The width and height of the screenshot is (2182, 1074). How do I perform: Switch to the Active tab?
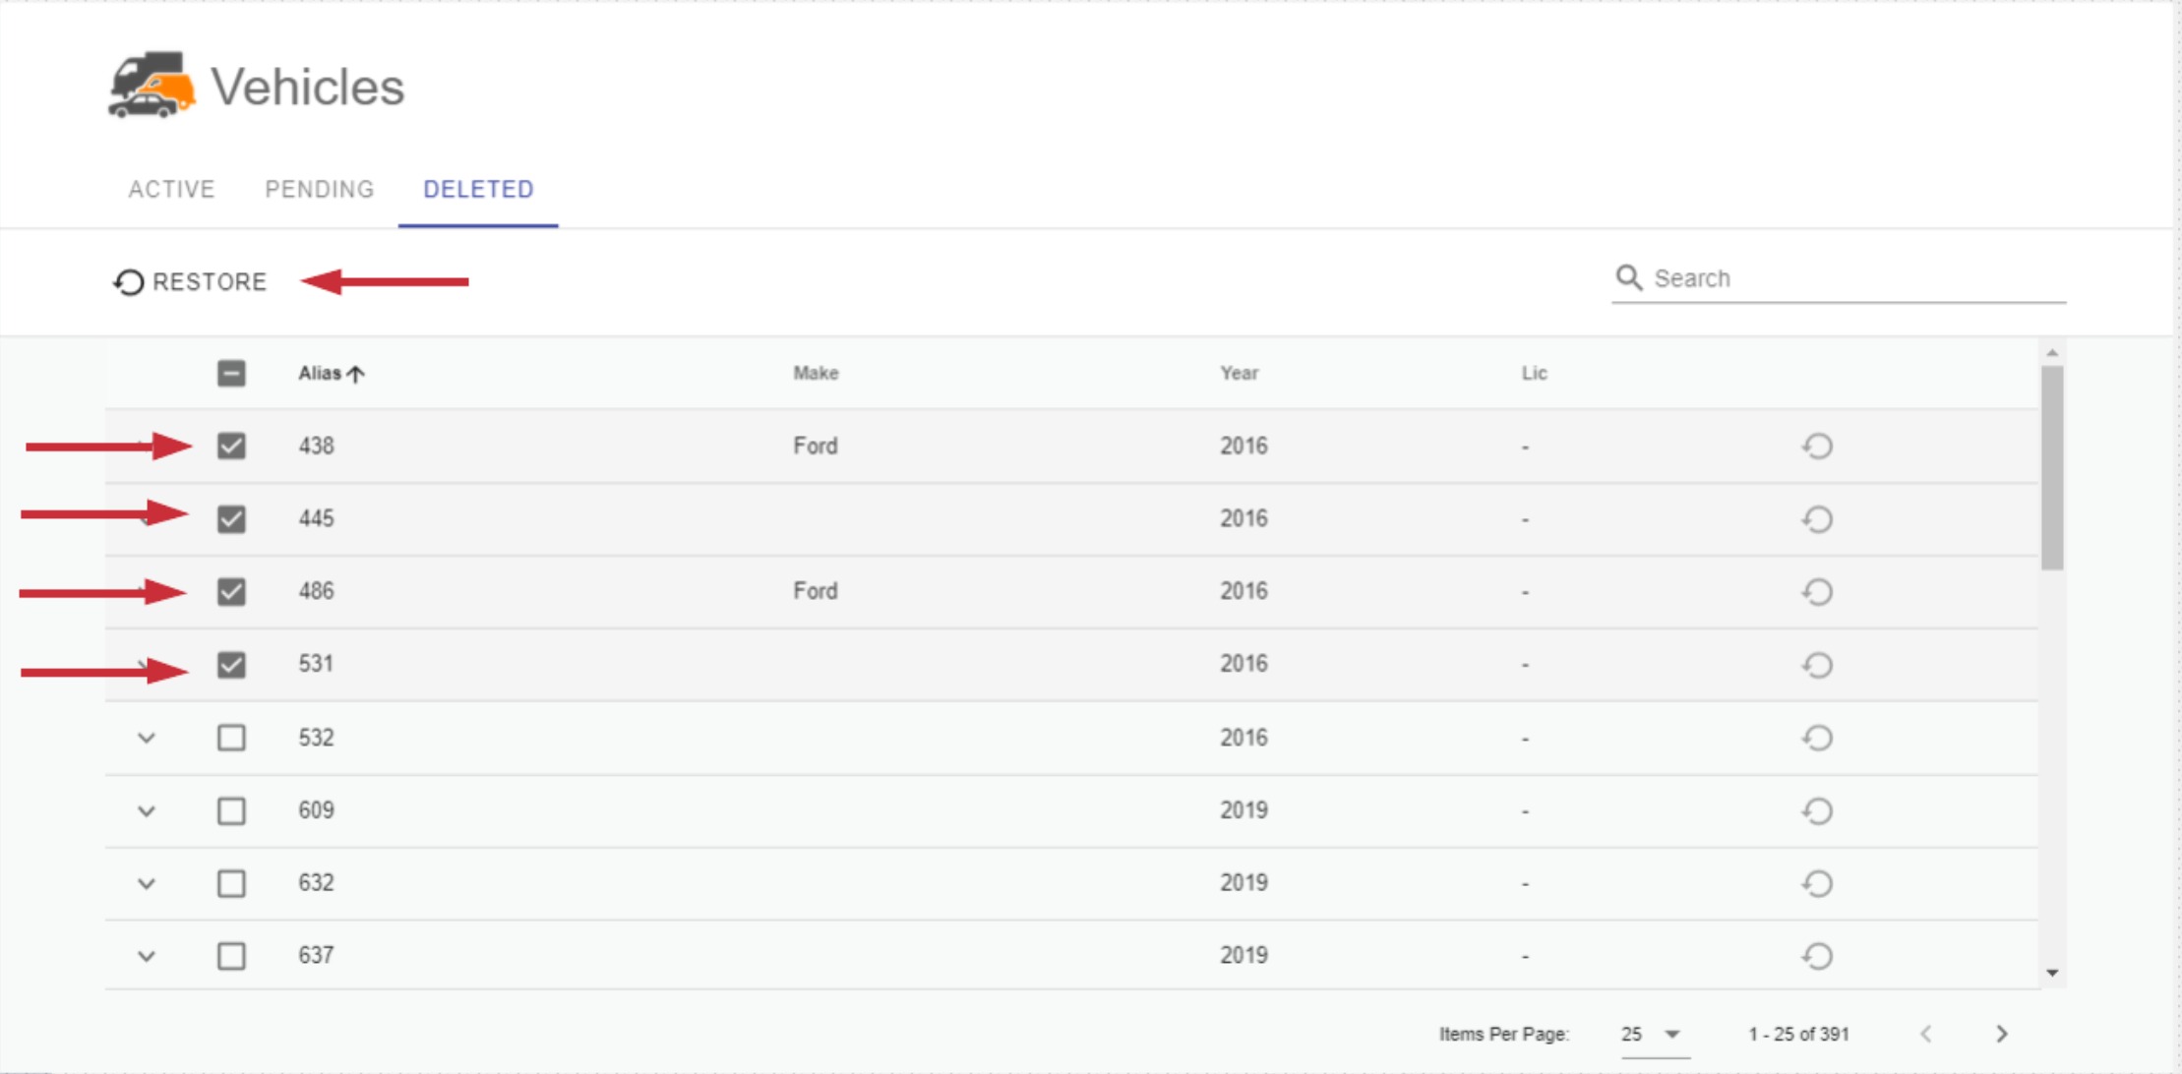coord(171,189)
